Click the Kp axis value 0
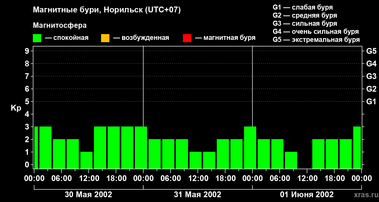This screenshot has height=202, width=379. (28, 165)
